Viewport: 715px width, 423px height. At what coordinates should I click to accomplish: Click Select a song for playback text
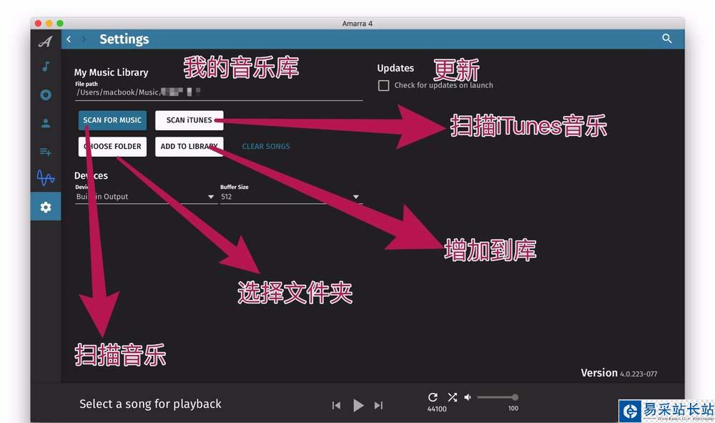[x=150, y=404]
